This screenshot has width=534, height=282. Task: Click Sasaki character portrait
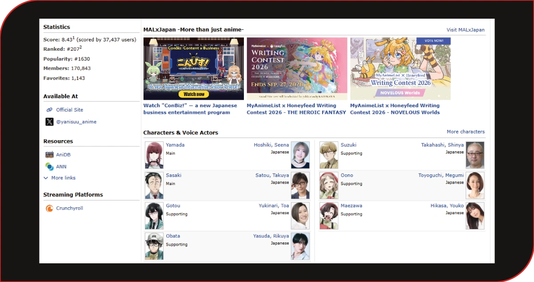click(x=154, y=185)
